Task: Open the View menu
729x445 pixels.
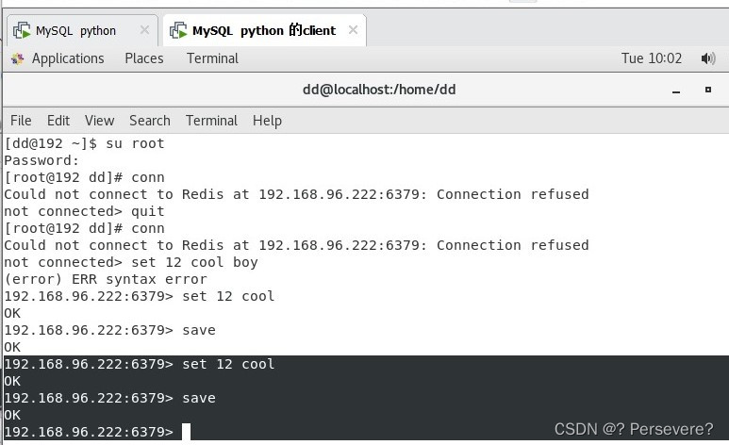Action: (99, 121)
